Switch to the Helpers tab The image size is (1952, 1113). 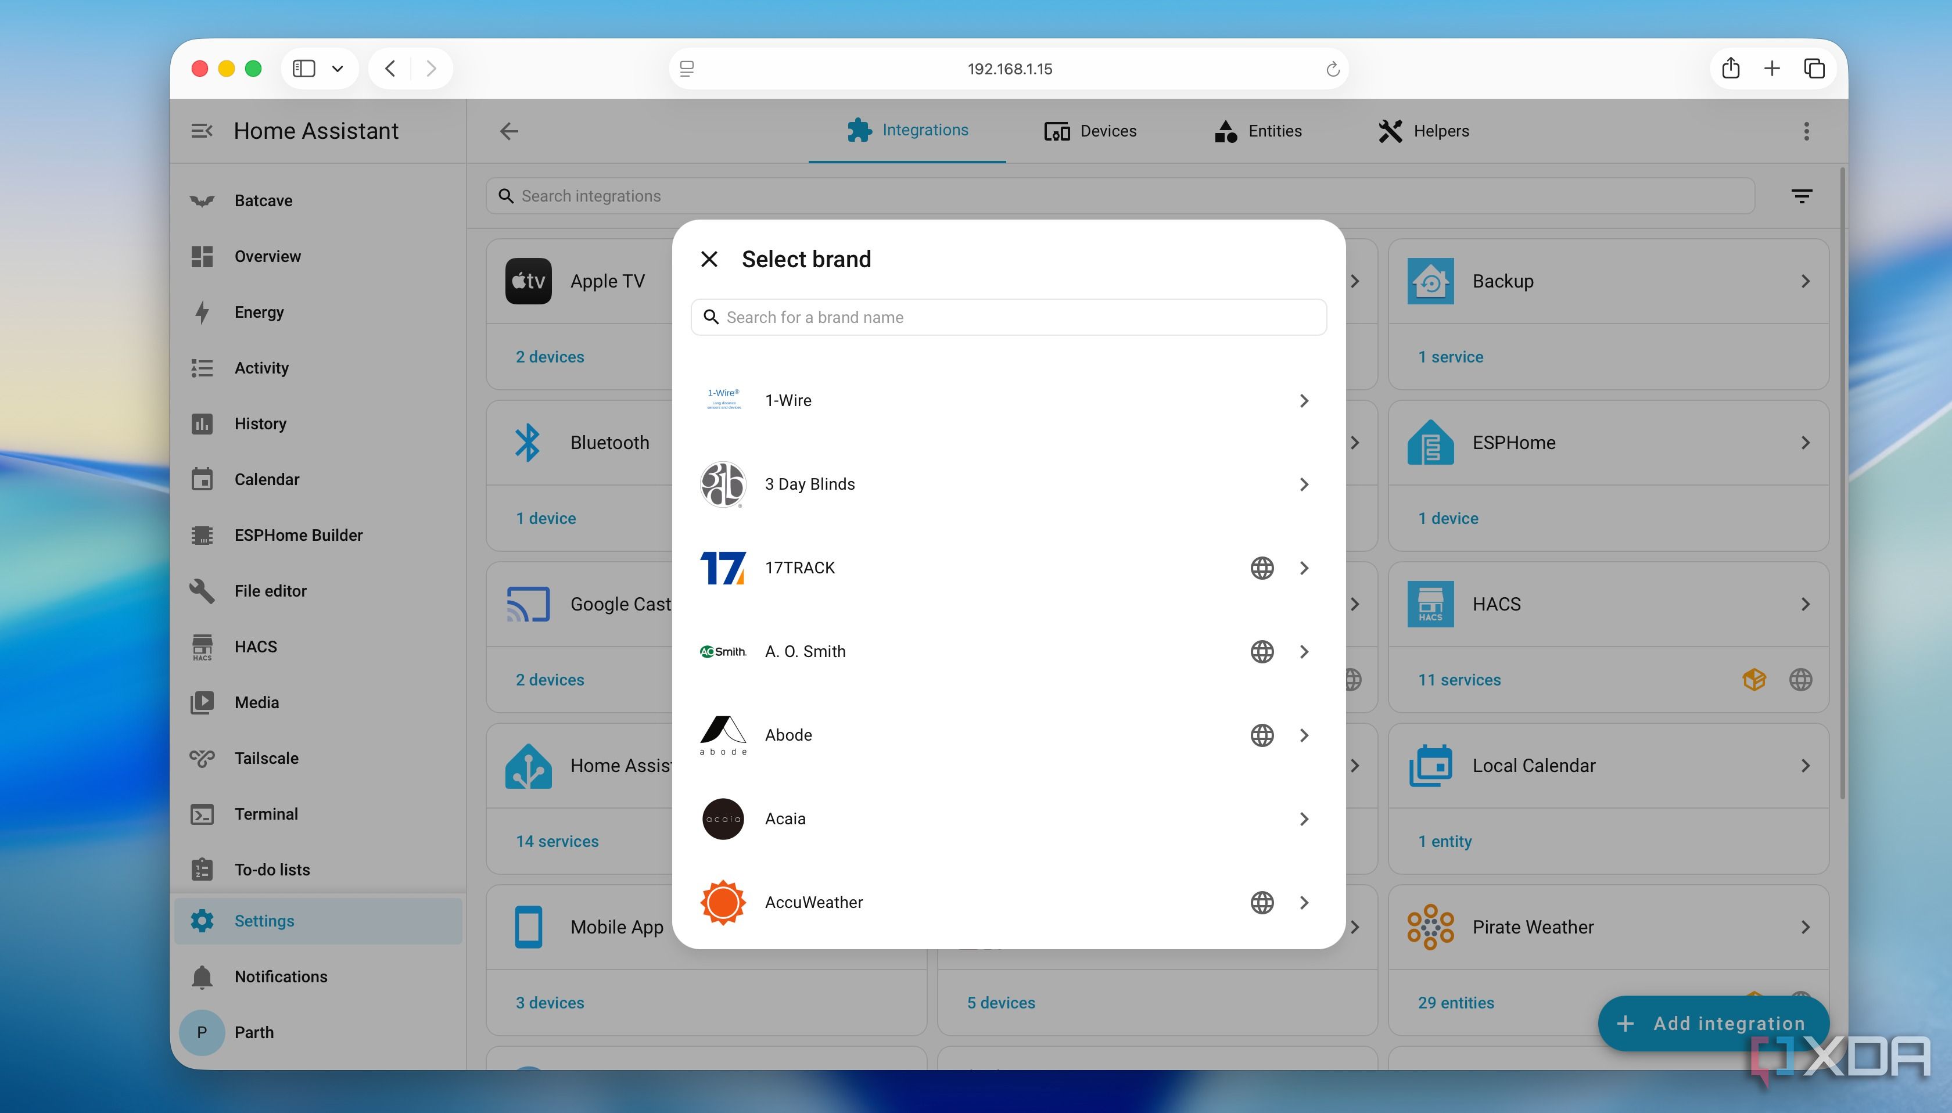1423,131
